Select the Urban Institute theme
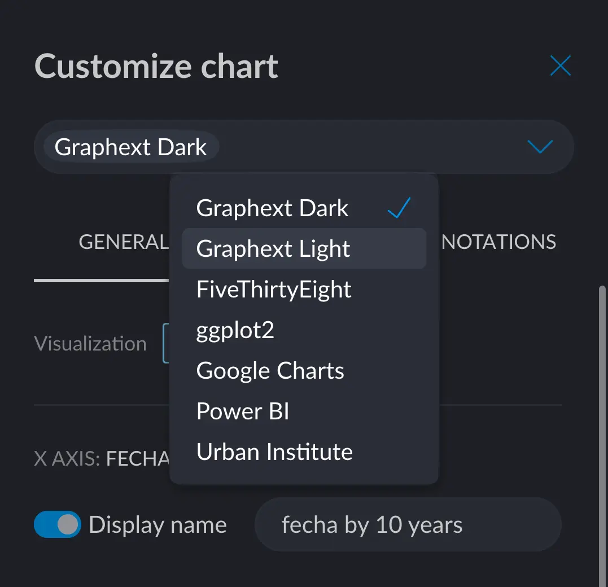The image size is (608, 587). tap(274, 452)
